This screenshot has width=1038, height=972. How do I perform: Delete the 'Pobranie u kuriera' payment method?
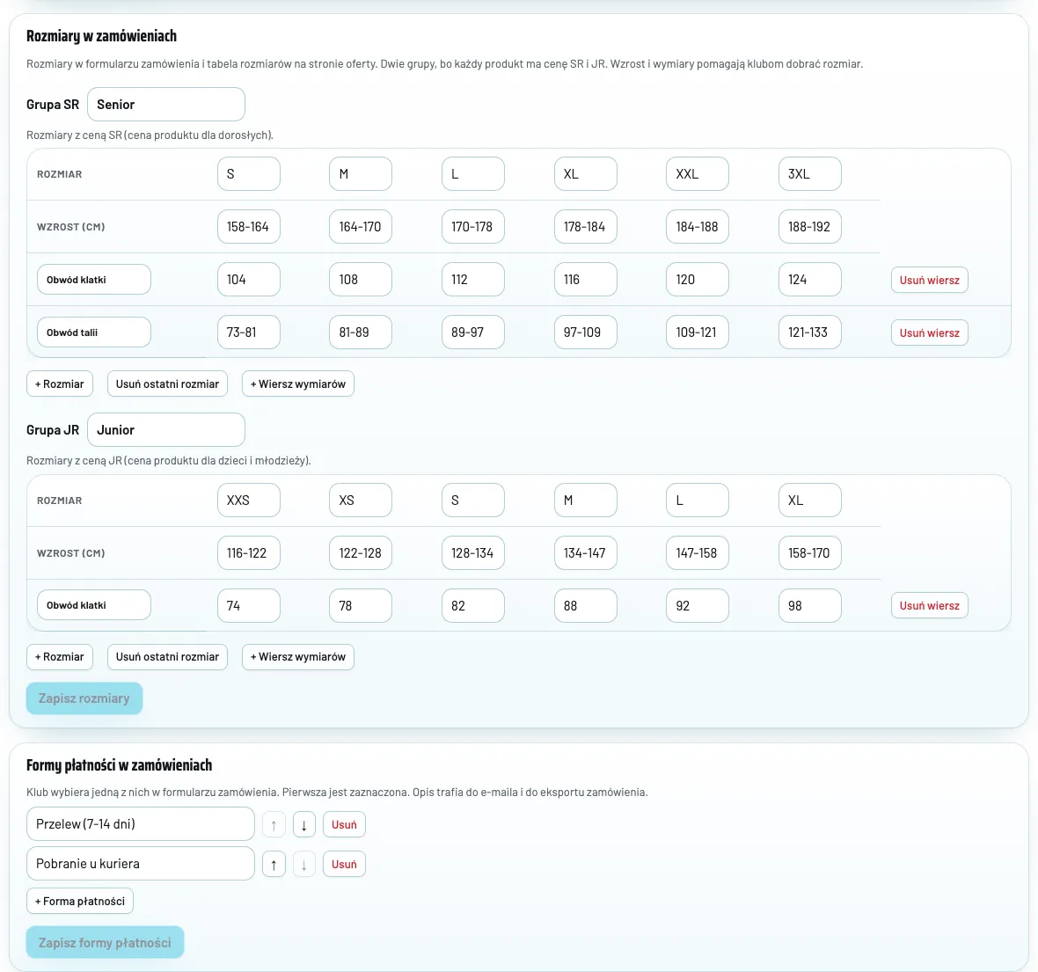pyautogui.click(x=344, y=864)
